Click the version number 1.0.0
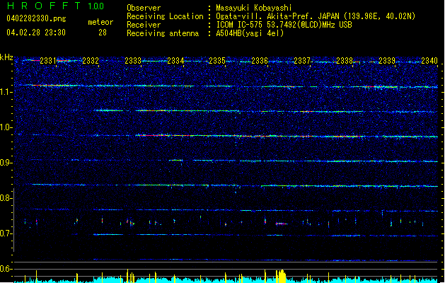The height and width of the screenshot is (283, 445). point(96,6)
